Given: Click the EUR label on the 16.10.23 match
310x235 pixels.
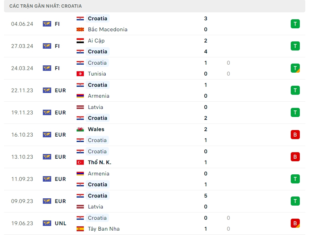Looking at the screenshot, I should point(60,135).
